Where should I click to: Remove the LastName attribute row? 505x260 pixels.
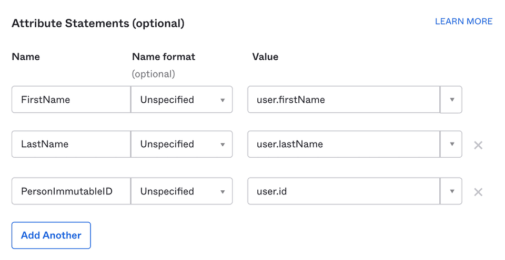[x=478, y=145]
